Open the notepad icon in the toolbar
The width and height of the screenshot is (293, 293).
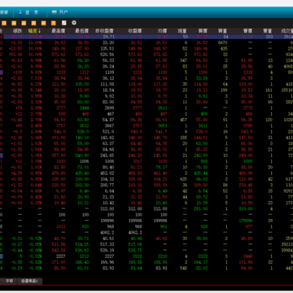(64, 23)
